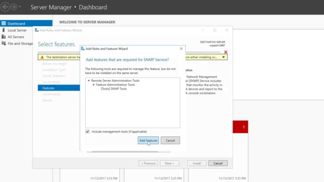Dismiss the yellow warning banner
The image size is (324, 182).
click(x=223, y=57)
